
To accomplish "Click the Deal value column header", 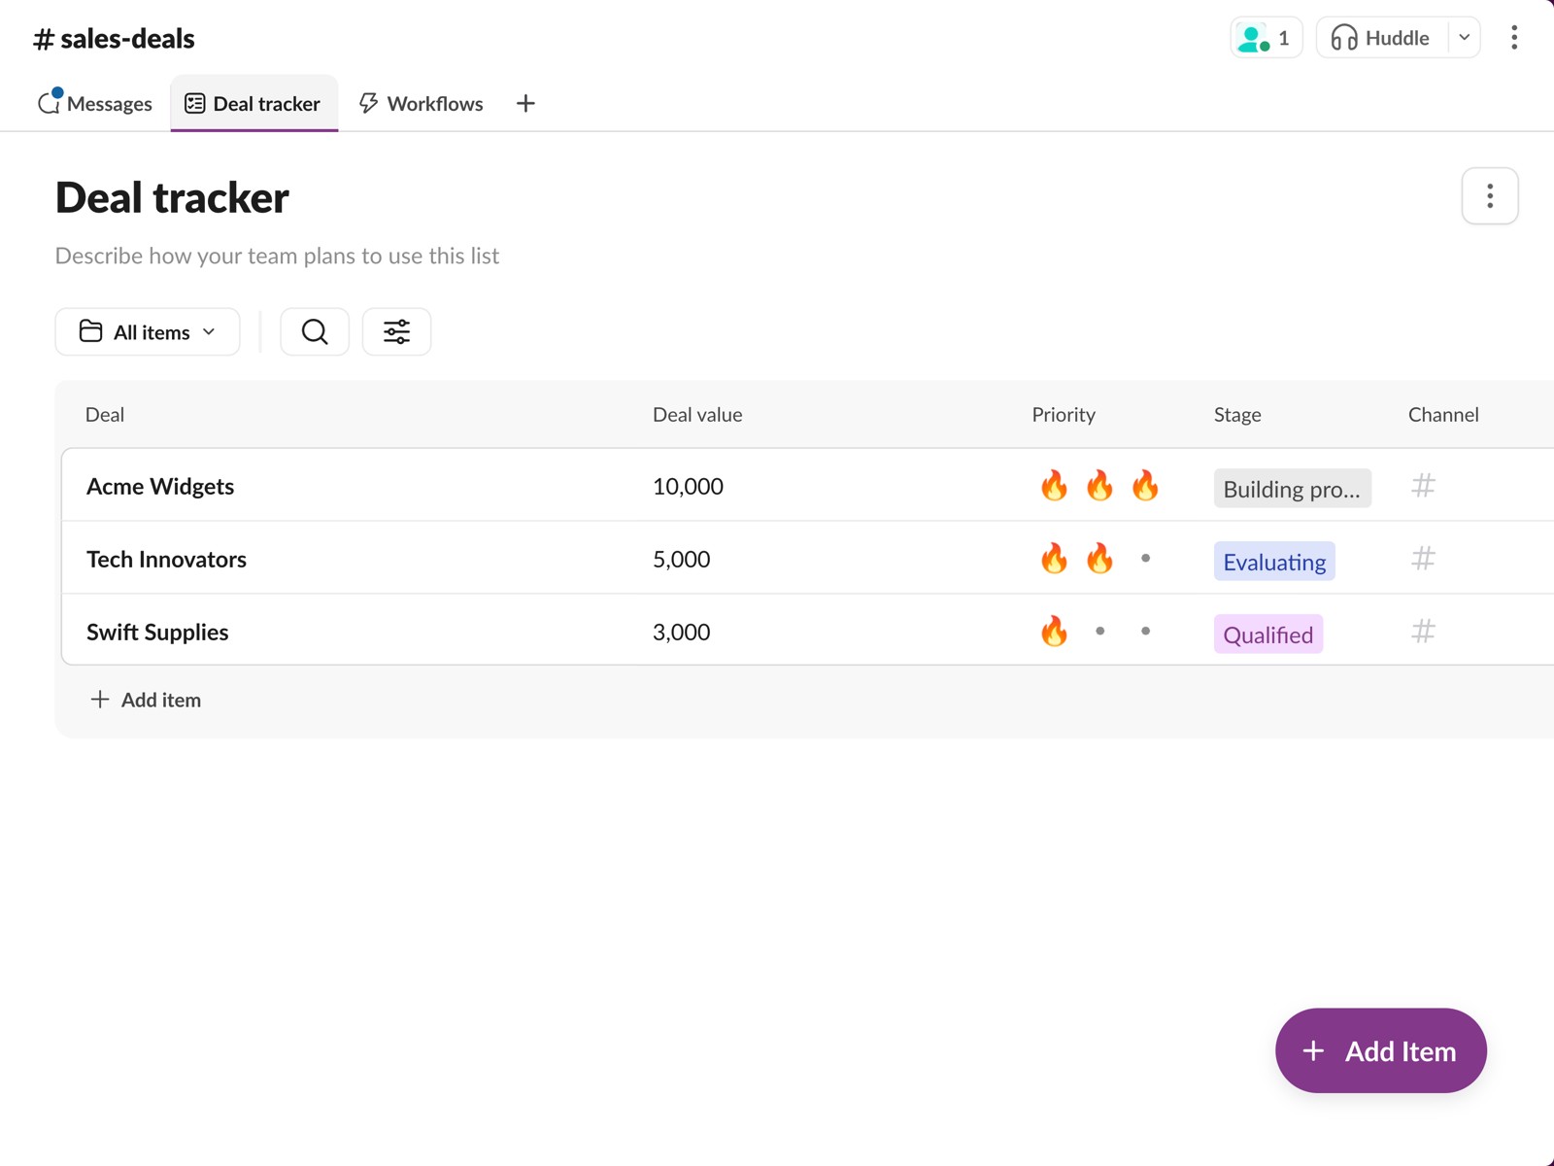I will click(697, 414).
